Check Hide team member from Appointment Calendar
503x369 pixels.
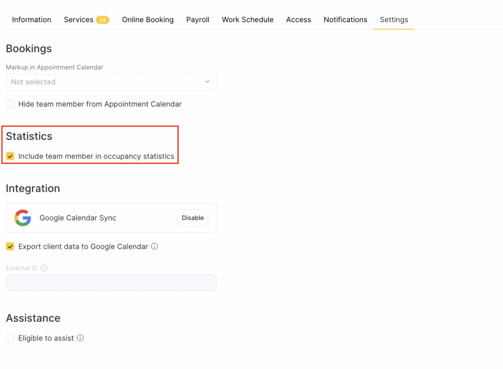click(x=10, y=104)
